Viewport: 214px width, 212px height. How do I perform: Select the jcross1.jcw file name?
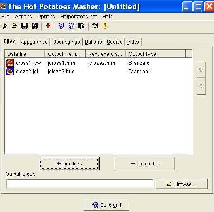point(28,63)
